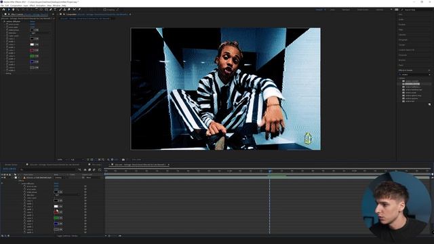Switch to the Standard workspace

click(346, 9)
